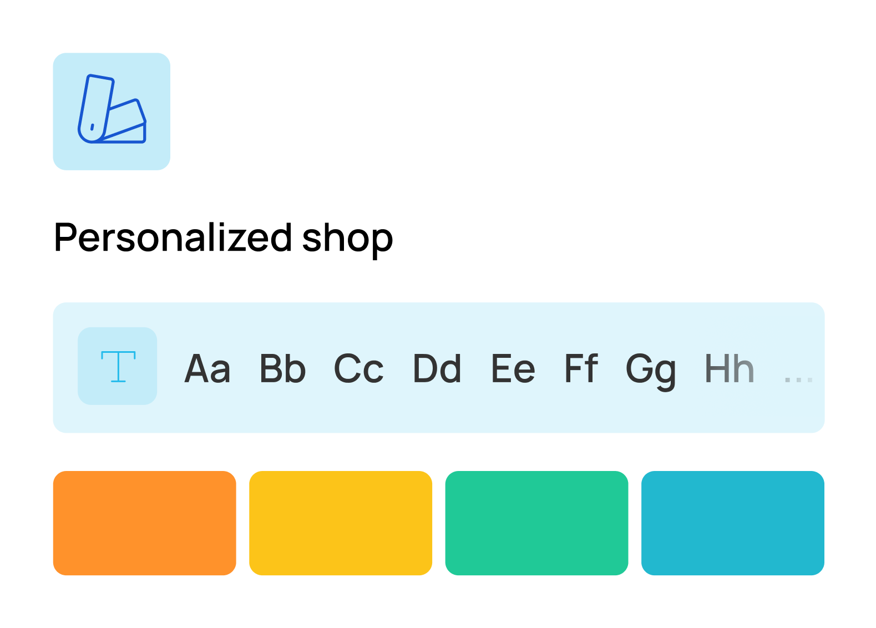The width and height of the screenshot is (876, 628).
Task: Click the word 'Personalized' in the title
Action: tap(173, 237)
